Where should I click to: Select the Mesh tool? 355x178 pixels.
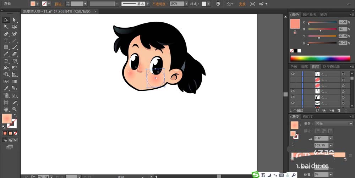pos(6,82)
